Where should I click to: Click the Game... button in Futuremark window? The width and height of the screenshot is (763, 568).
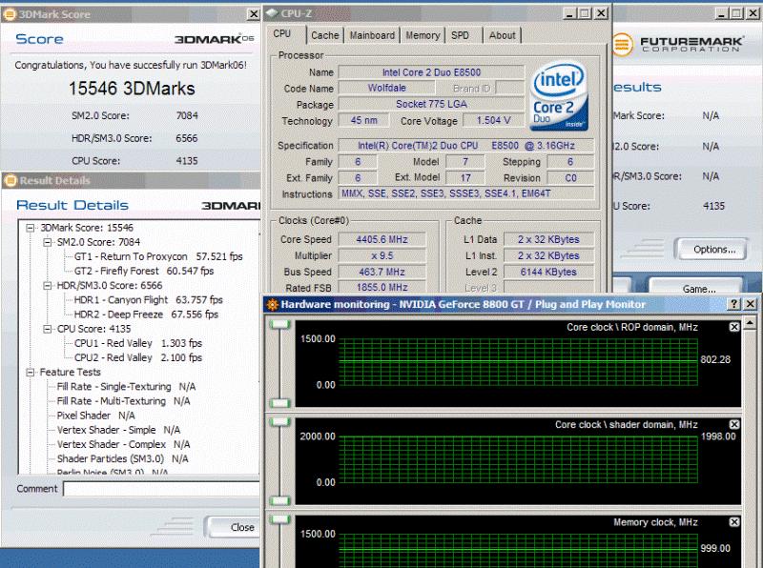[x=698, y=287]
